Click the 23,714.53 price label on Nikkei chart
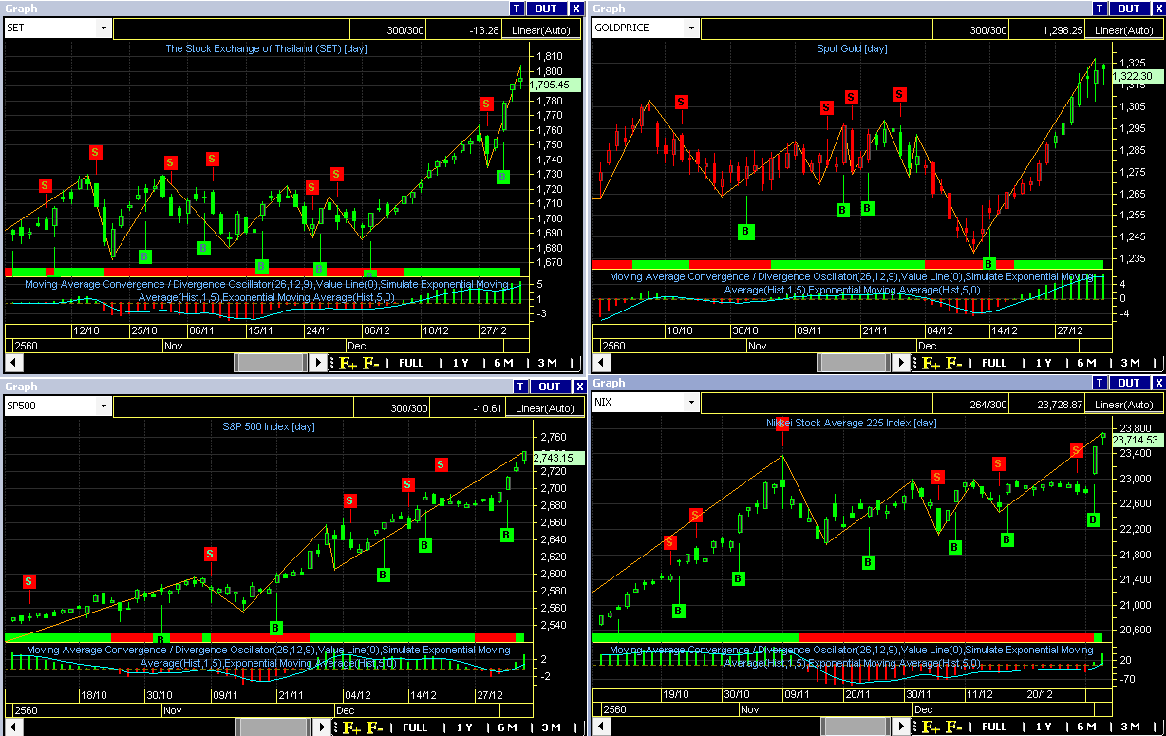The image size is (1166, 736). click(x=1138, y=440)
